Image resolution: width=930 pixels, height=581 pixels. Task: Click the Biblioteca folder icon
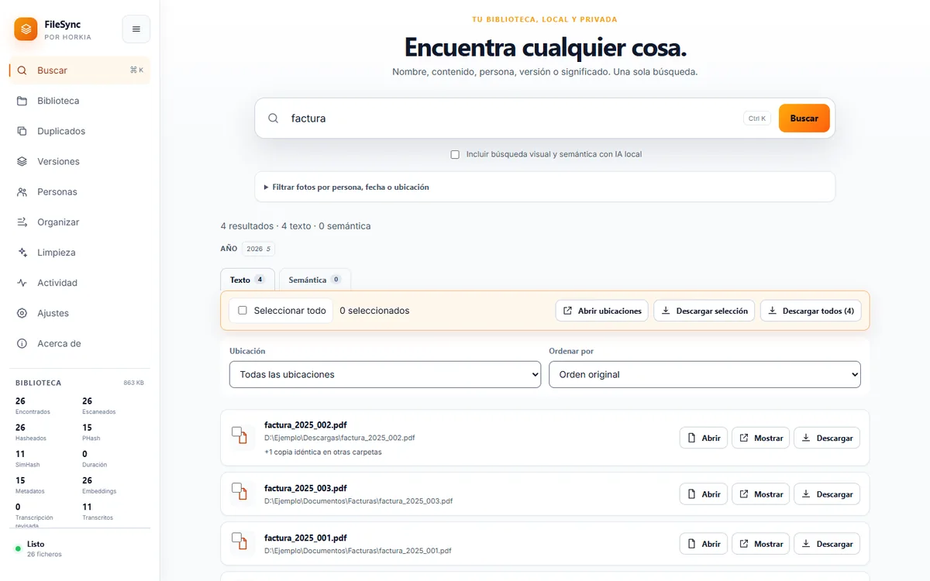click(22, 101)
